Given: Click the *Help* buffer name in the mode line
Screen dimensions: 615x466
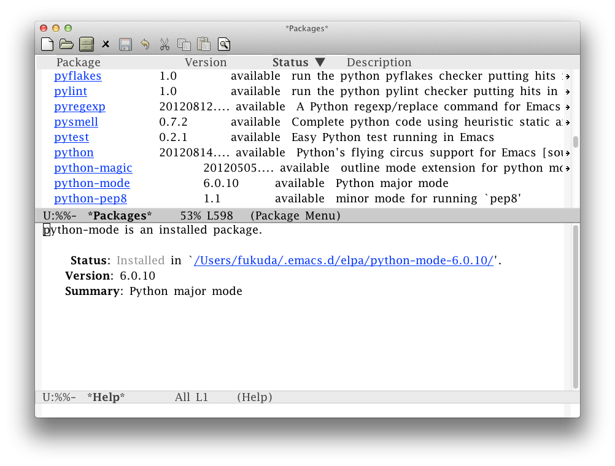Looking at the screenshot, I should (106, 397).
